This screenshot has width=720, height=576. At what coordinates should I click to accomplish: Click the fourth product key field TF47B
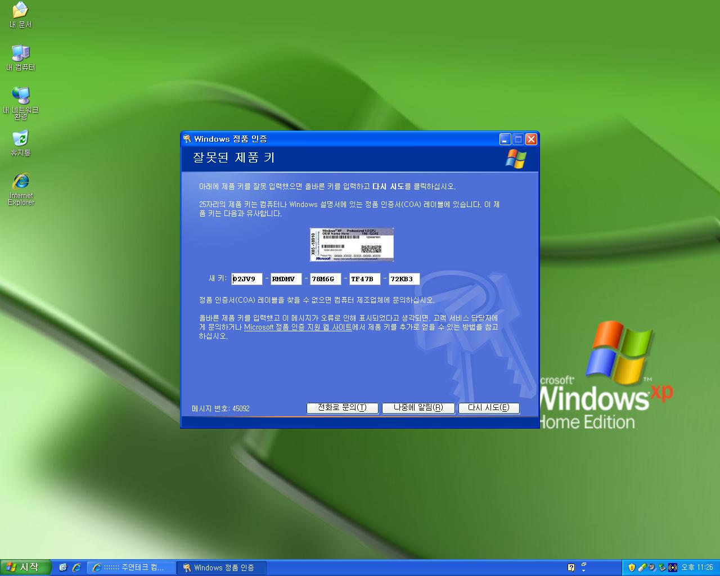[x=365, y=279]
